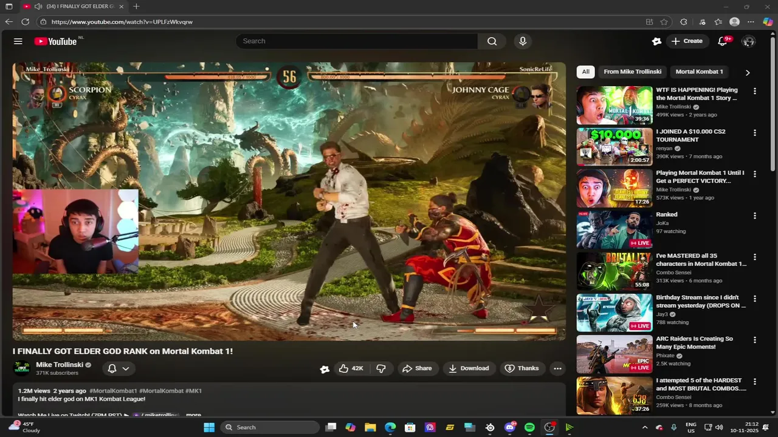
Task: Click the icon left of the like button
Action: click(x=325, y=368)
